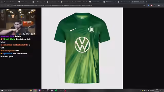Screen dimensions: 164x92
Task: Show hidden system tray icons chevron
Action: point(141,90)
